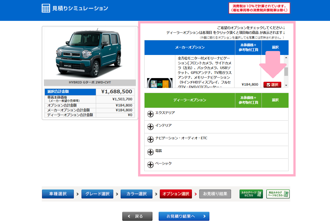Select the オプション選択 step
330x221 pixels.
click(x=176, y=194)
